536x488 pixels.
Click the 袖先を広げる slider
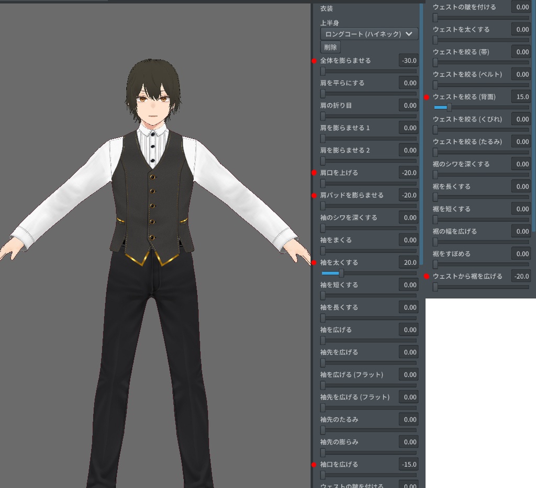point(368,363)
